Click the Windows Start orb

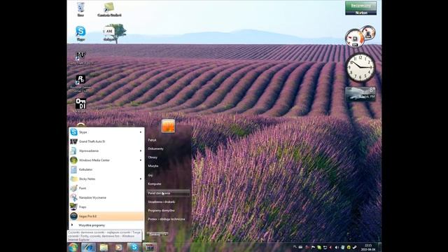pos(73,247)
